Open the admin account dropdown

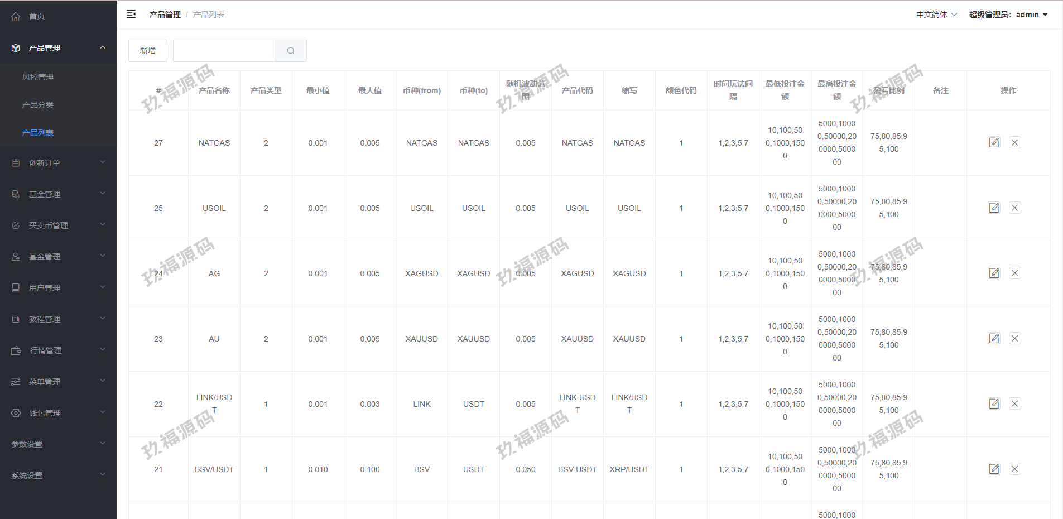(1008, 15)
